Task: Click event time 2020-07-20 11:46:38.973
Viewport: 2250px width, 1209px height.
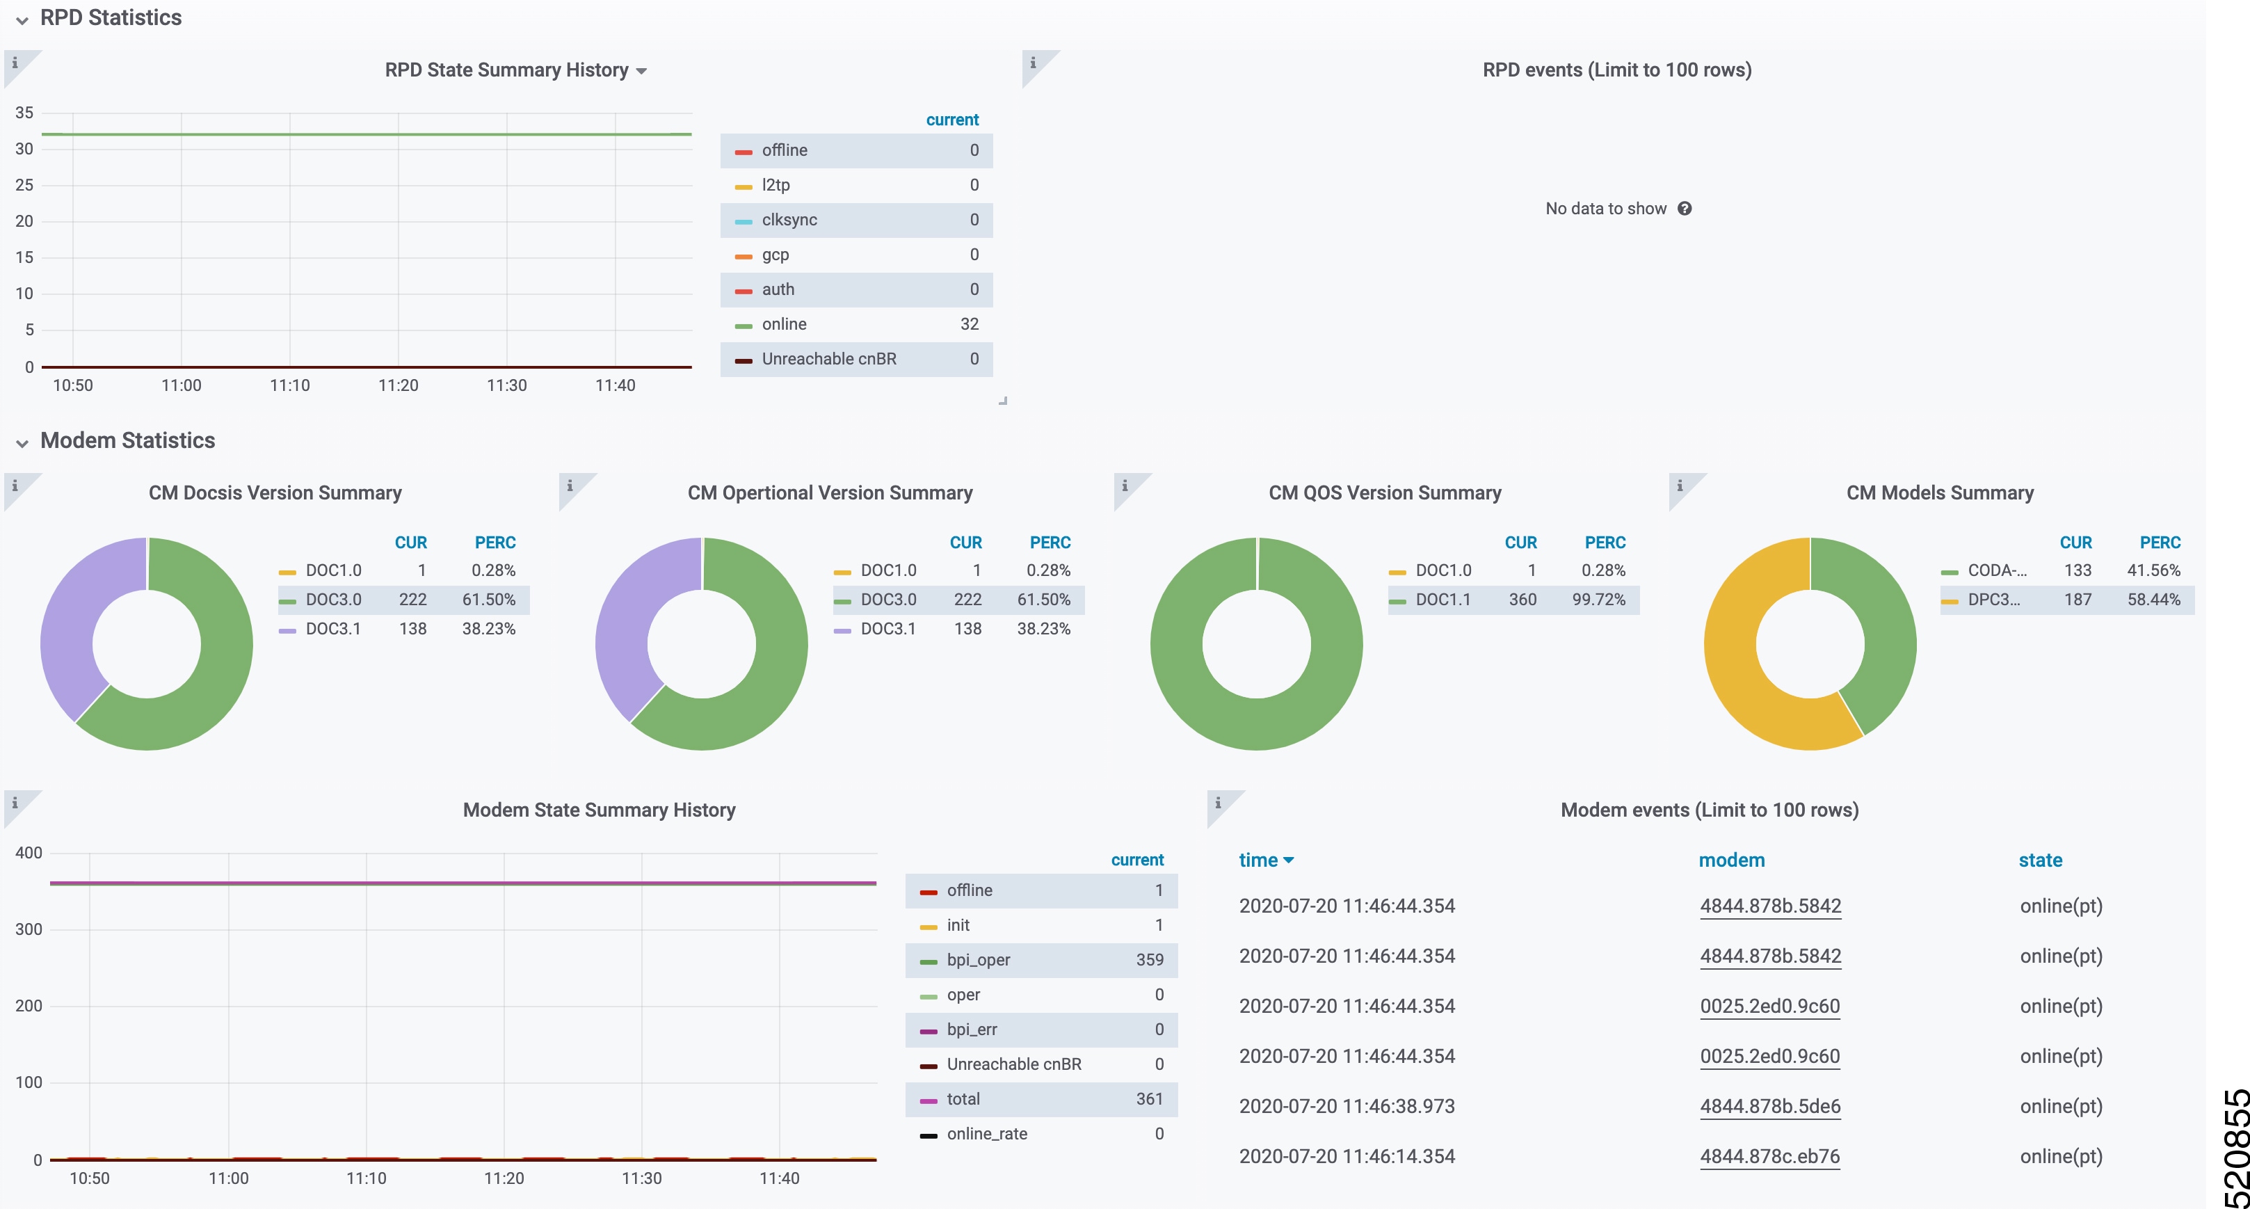Action: pyautogui.click(x=1347, y=1107)
